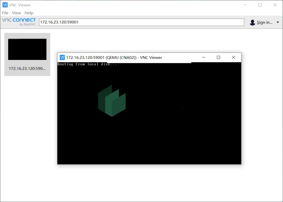Close the QEMU (CNA02) session window
The height and width of the screenshot is (202, 283).
(x=233, y=57)
